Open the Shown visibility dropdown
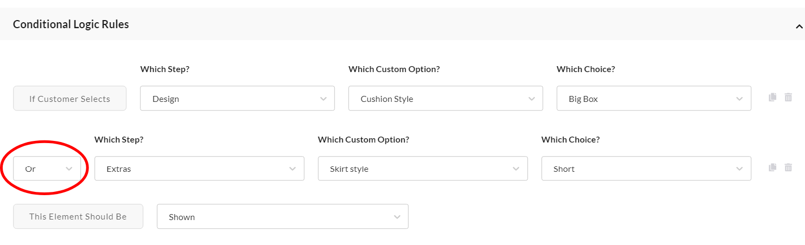Viewport: 805px width, 245px height. point(282,217)
